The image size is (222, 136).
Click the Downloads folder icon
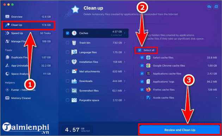(74, 81)
